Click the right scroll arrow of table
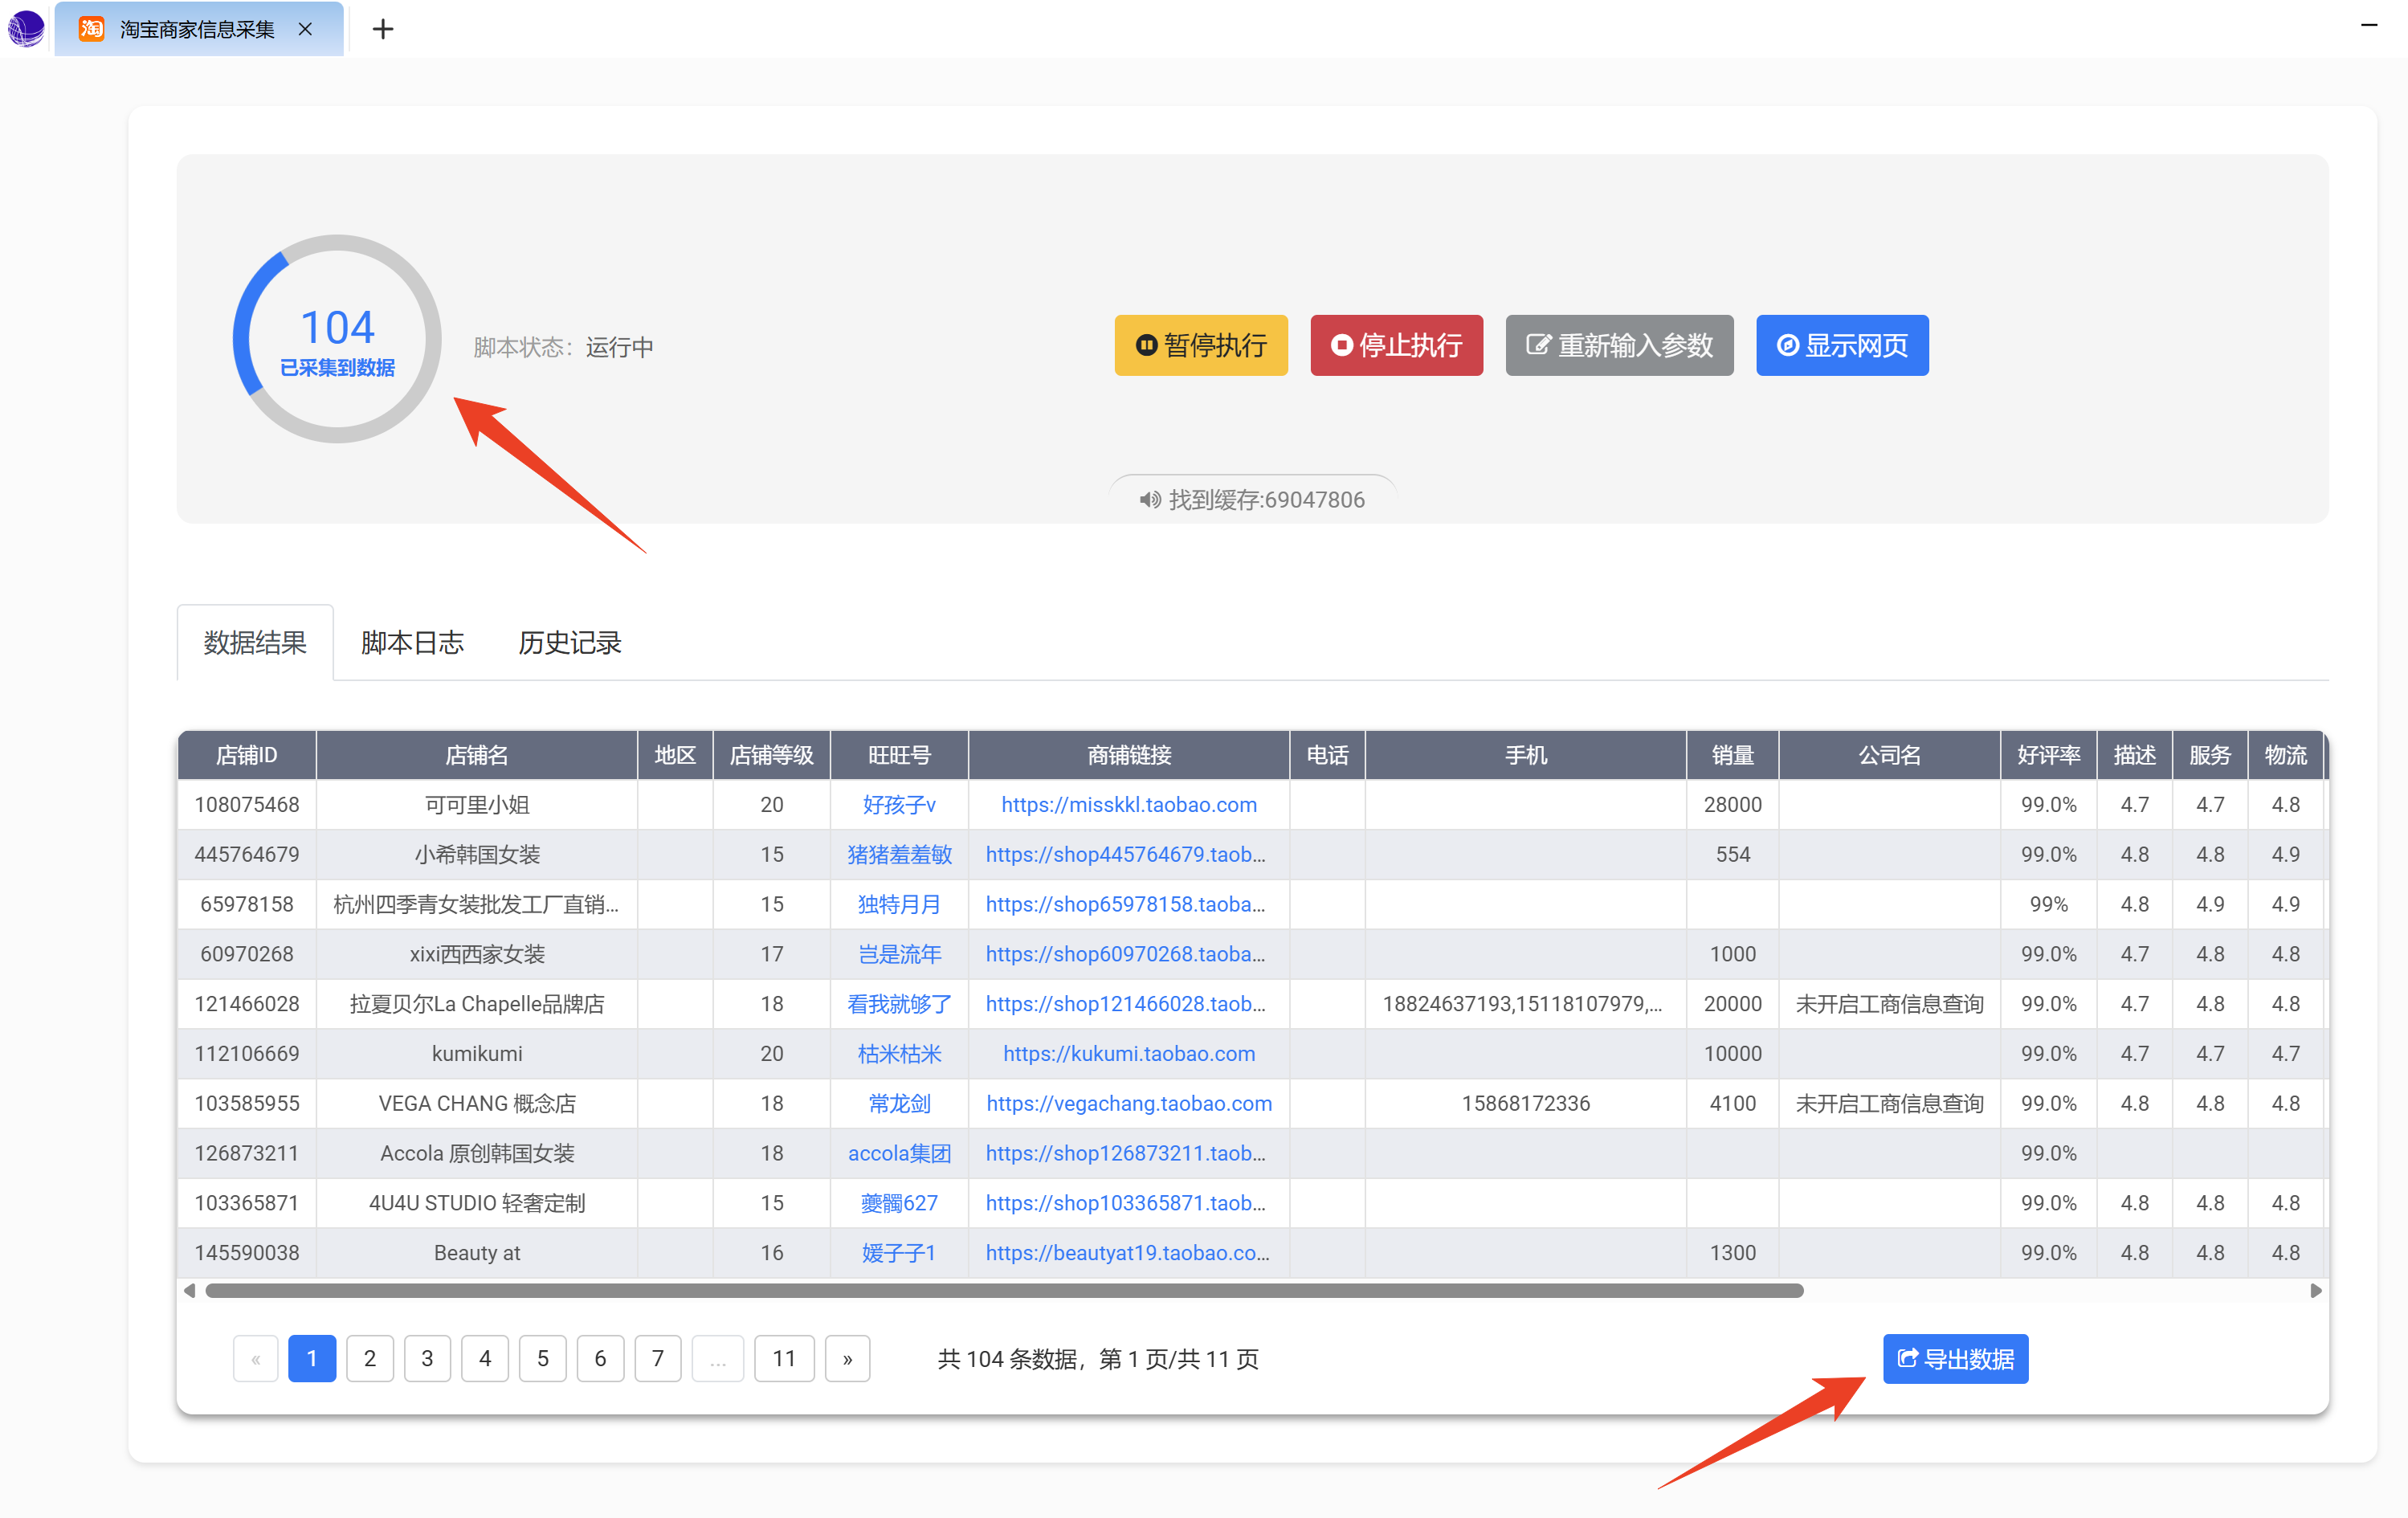 click(x=2316, y=1291)
